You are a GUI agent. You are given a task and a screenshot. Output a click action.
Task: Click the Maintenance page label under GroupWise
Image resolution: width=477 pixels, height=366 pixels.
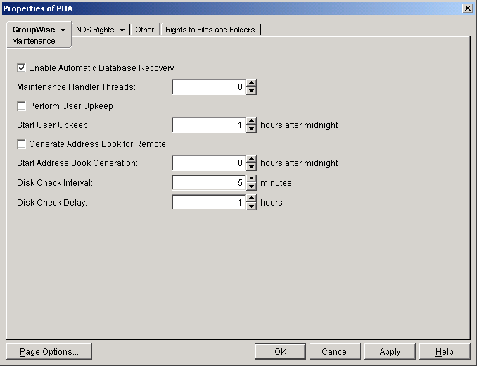(x=34, y=41)
